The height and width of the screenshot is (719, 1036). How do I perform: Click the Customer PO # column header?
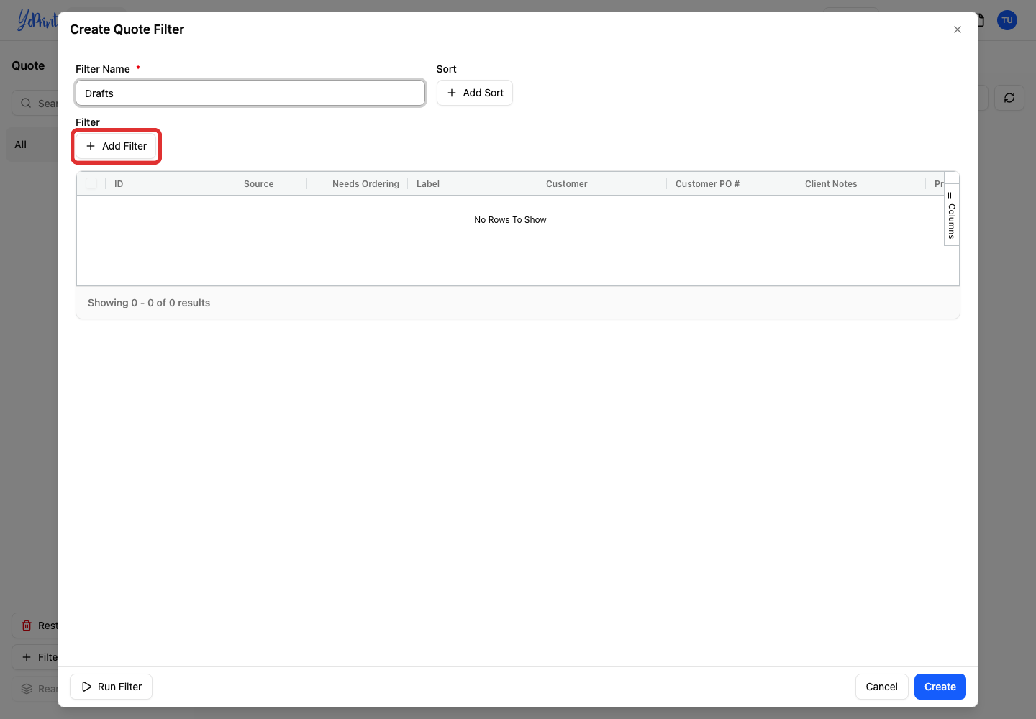click(x=707, y=184)
